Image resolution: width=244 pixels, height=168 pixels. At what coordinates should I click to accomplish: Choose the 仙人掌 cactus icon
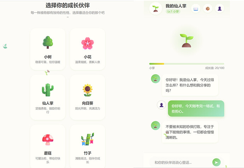(x=48, y=90)
